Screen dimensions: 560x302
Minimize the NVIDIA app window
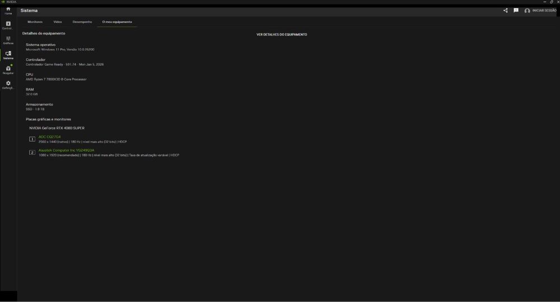[x=545, y=2]
